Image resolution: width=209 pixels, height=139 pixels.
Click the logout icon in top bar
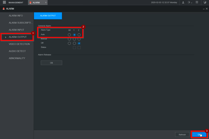[189, 2]
